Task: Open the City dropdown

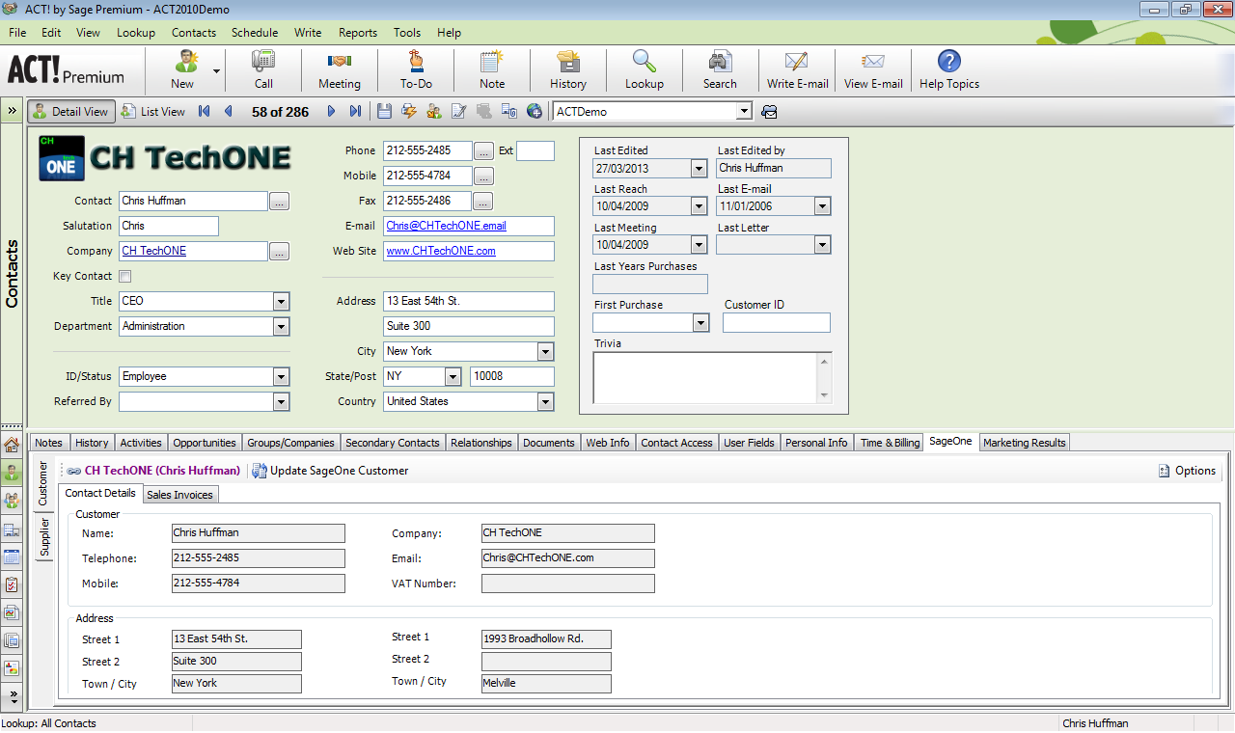Action: point(545,351)
